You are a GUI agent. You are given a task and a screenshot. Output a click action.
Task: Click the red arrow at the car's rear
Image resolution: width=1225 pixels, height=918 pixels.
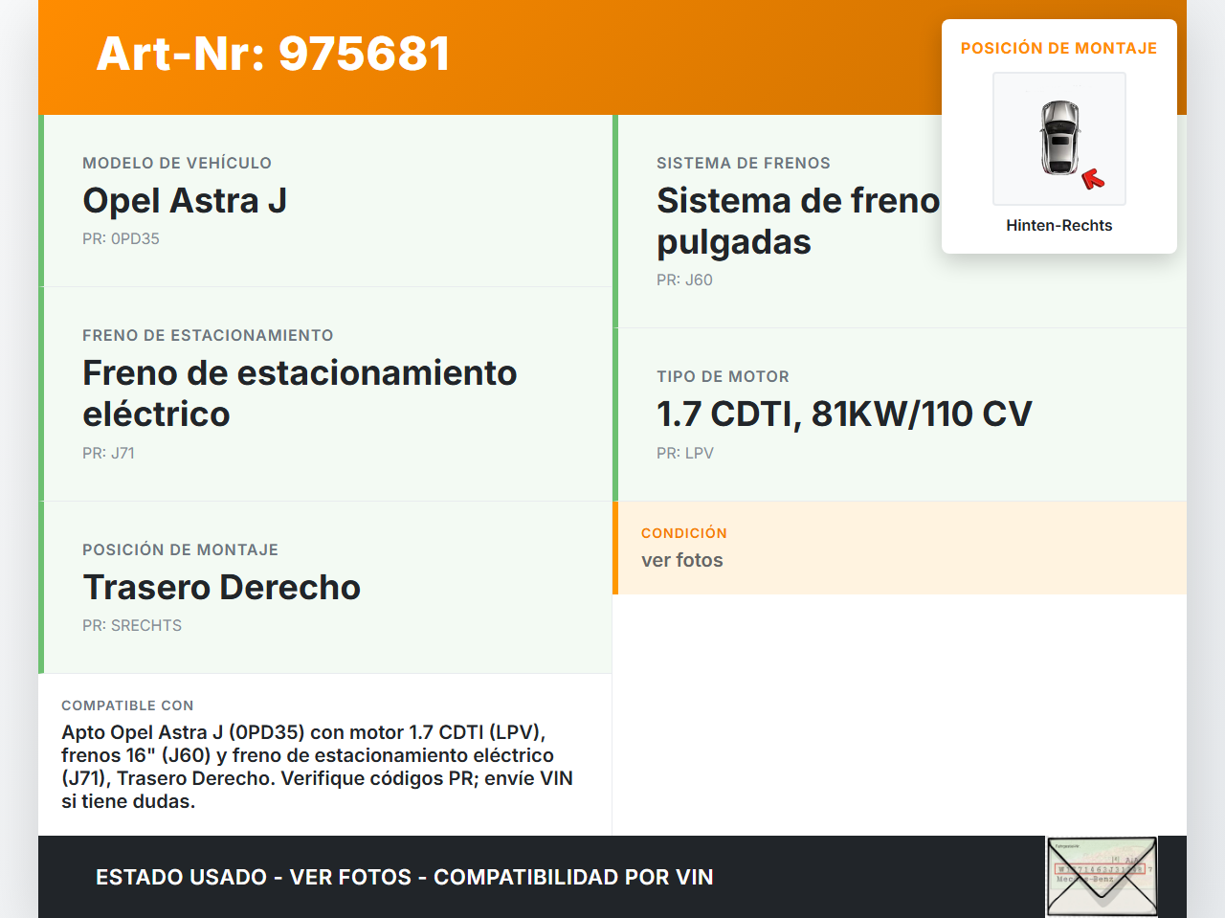[1092, 179]
